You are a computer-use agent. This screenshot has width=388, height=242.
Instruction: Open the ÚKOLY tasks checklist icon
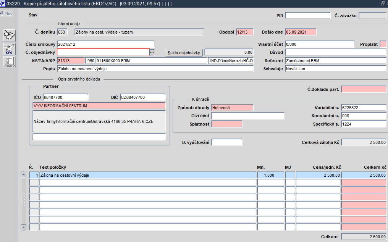coord(10,62)
